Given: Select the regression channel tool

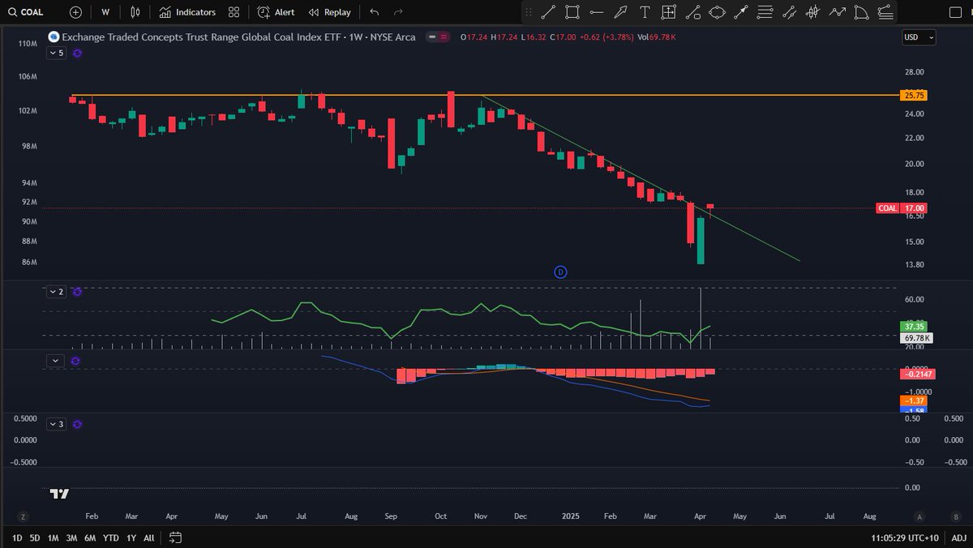Looking at the screenshot, I should pos(789,12).
